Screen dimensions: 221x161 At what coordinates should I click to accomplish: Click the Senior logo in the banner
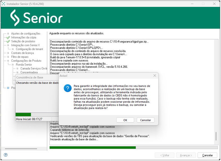click(x=36, y=18)
